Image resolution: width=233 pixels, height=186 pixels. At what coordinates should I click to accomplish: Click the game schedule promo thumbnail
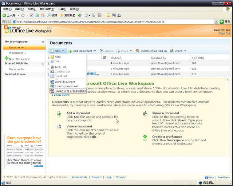[25, 151]
